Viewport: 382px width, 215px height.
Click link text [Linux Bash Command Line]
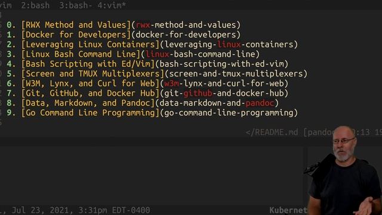[81, 54]
